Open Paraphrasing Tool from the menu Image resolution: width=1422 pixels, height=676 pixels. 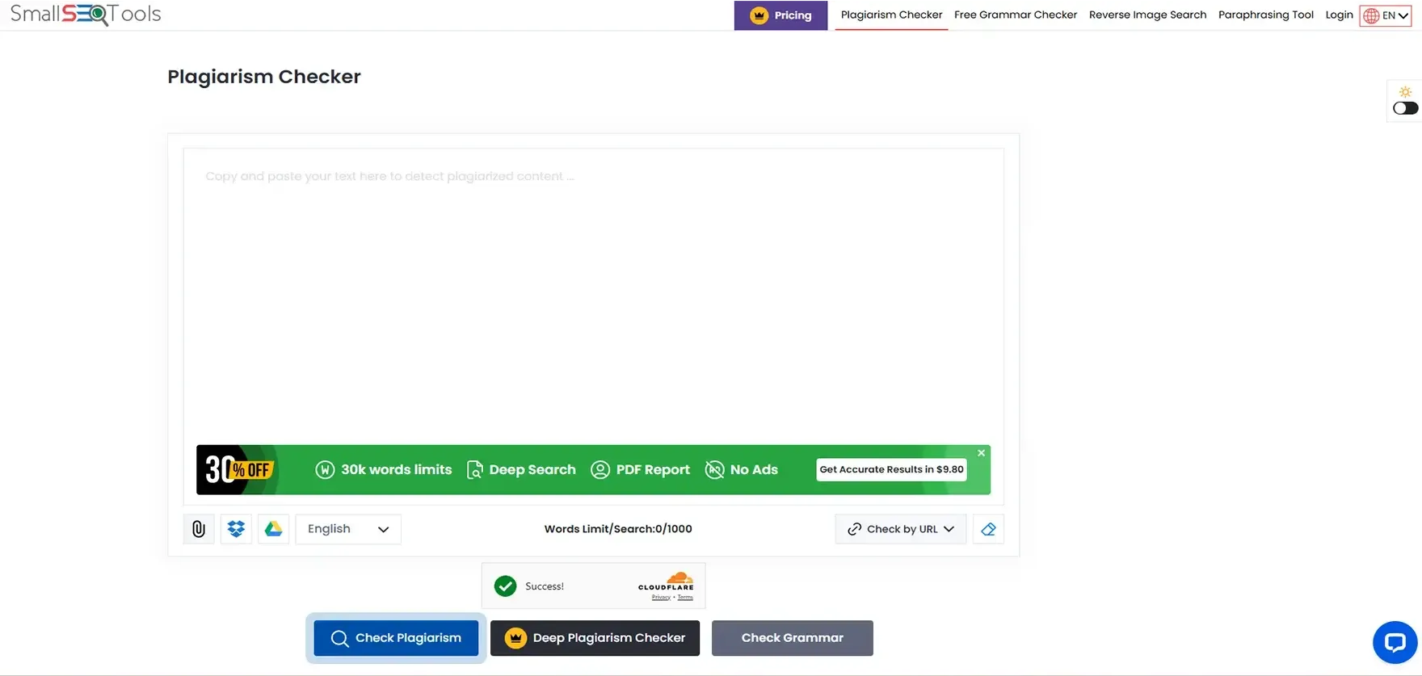pos(1265,15)
